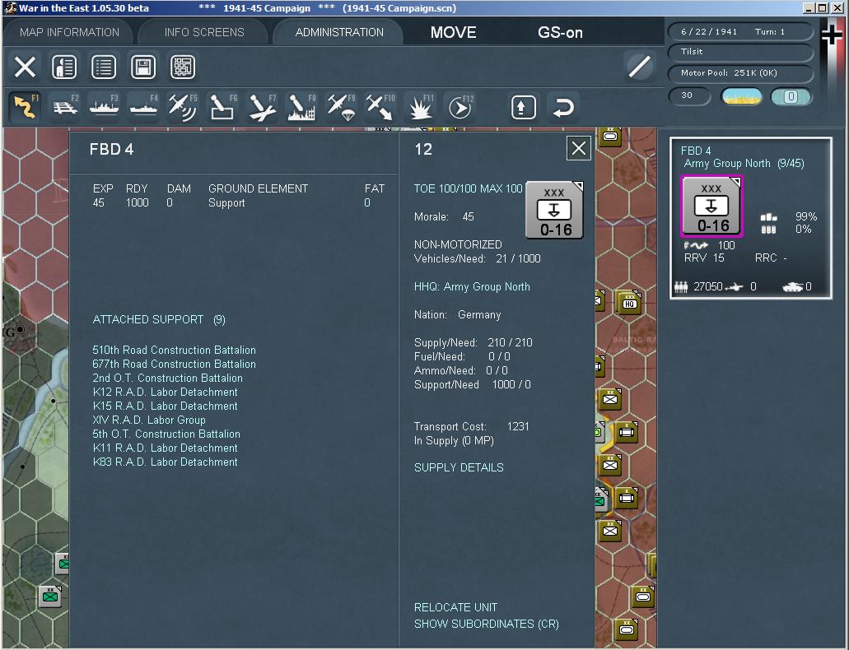Click the F12 end turn icon

pyautogui.click(x=459, y=107)
